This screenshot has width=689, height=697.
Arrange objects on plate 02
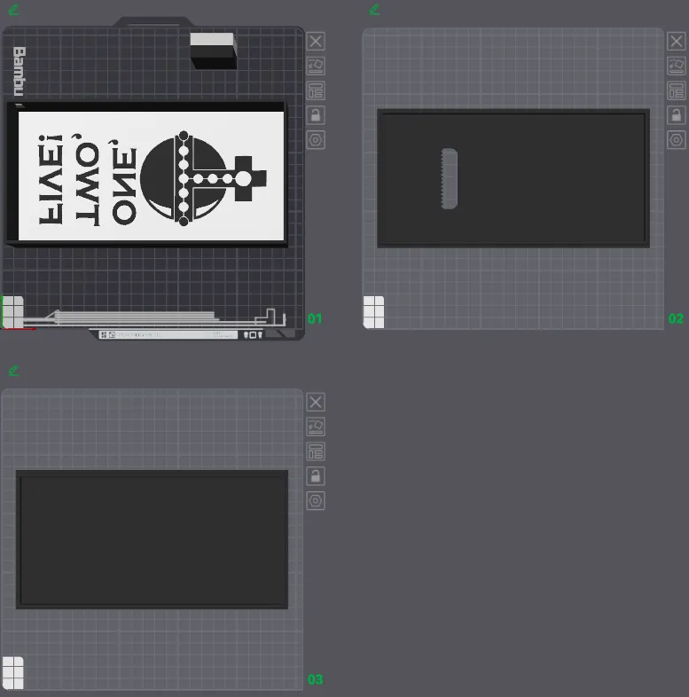click(676, 90)
